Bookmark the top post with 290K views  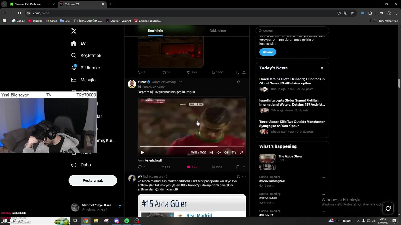238,72
